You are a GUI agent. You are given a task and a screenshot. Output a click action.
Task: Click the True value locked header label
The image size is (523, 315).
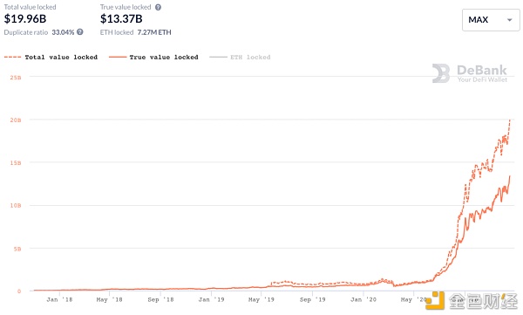click(126, 7)
